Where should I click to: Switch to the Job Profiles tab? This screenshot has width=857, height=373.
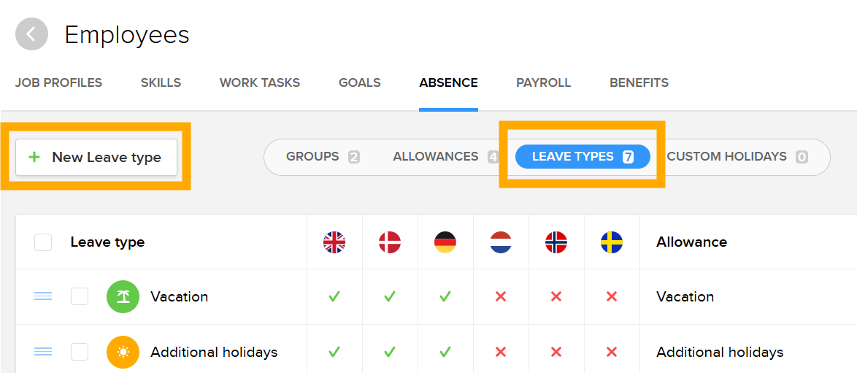point(58,82)
